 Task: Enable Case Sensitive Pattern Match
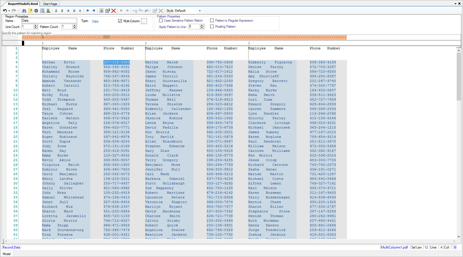coord(161,21)
